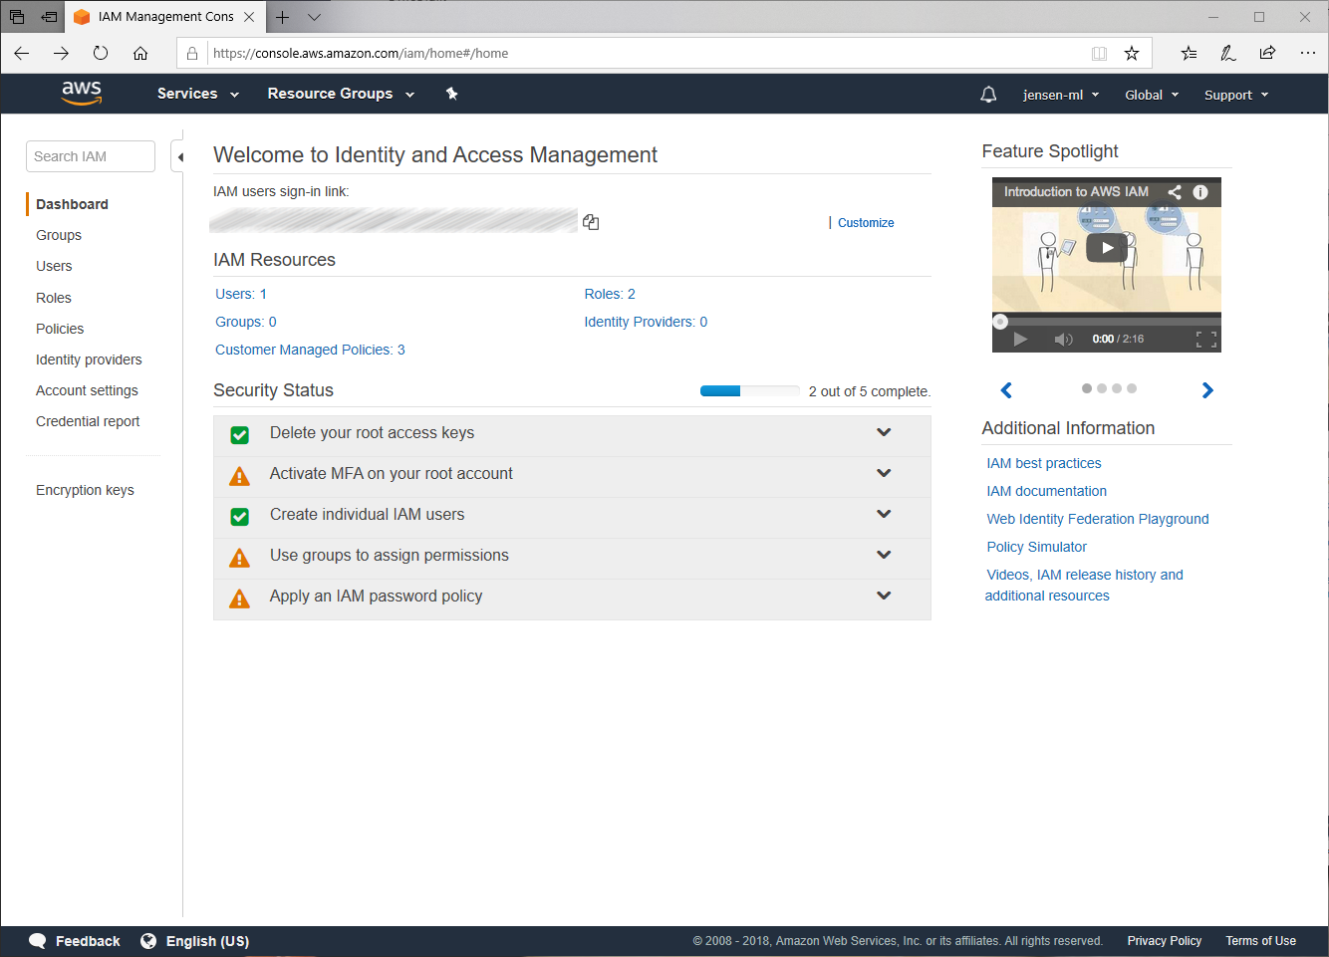Select Credential report in sidebar
The width and height of the screenshot is (1329, 957).
click(x=88, y=421)
